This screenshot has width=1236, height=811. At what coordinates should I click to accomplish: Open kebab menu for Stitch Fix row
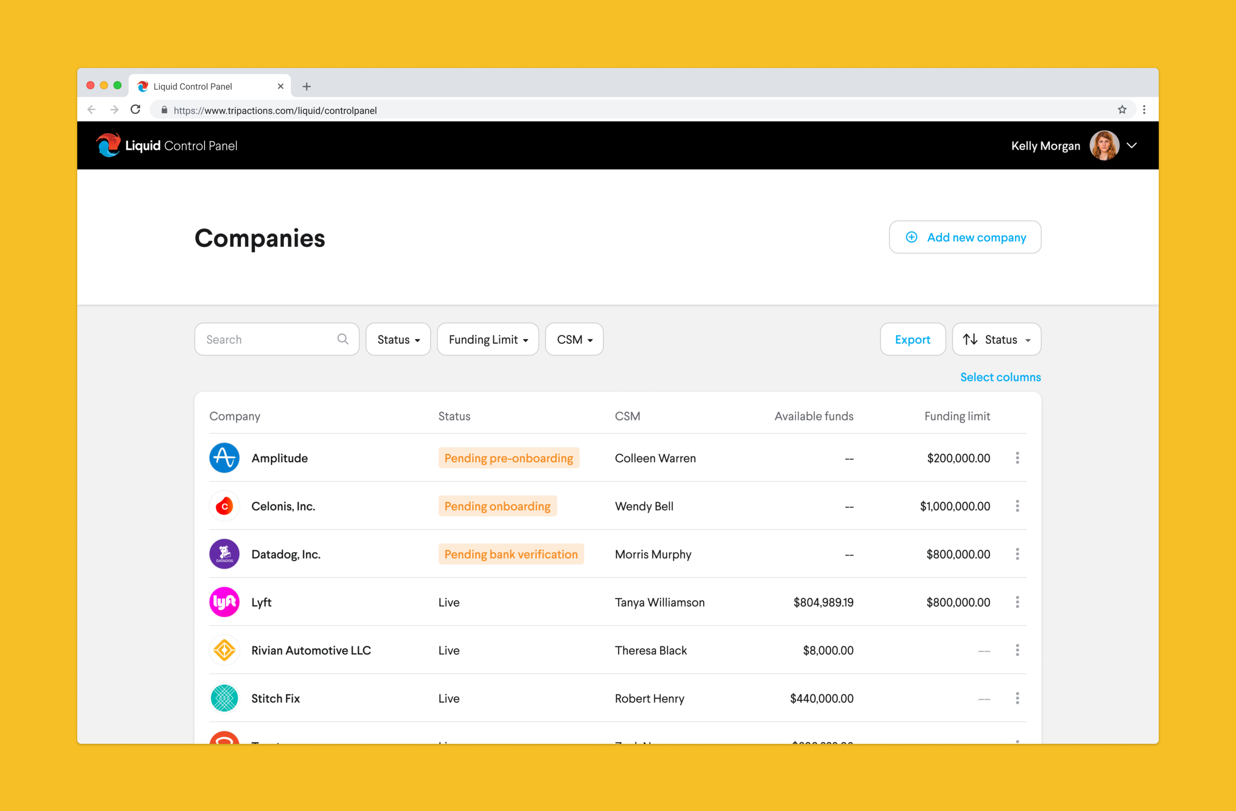point(1017,698)
